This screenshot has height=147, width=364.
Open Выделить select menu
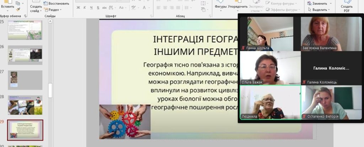319,10
